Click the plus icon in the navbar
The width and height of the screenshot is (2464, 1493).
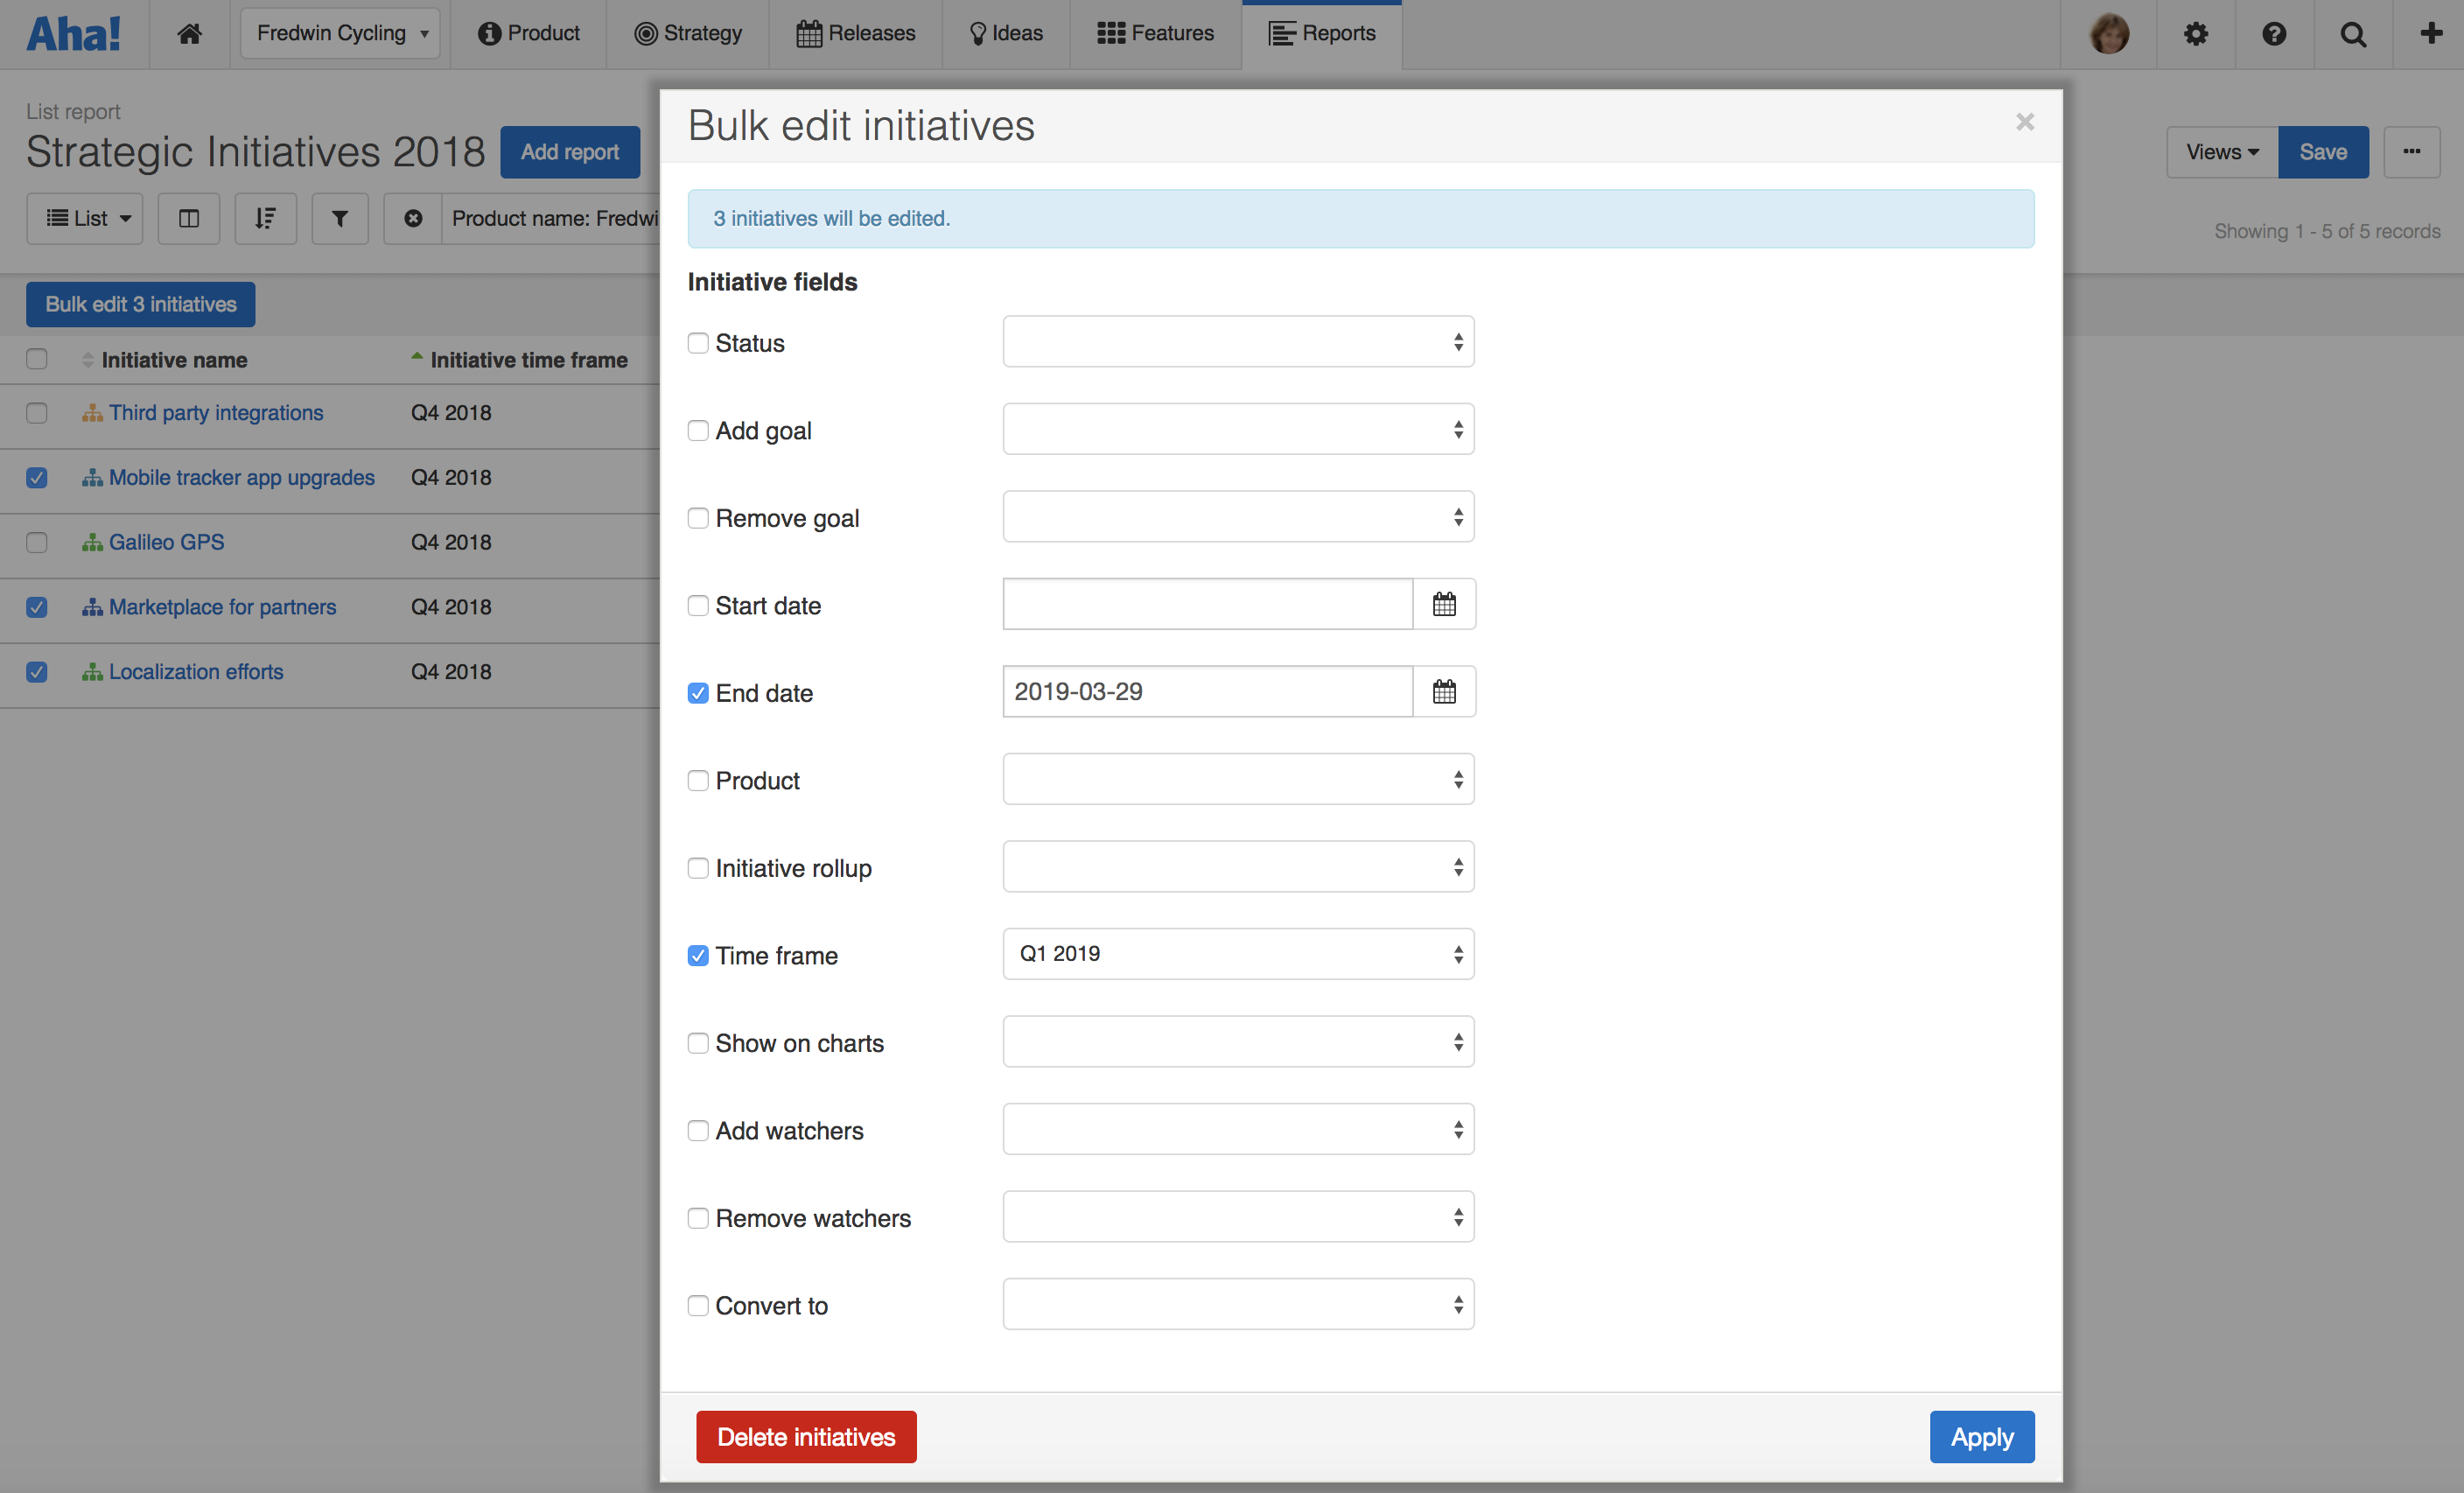2431,33
